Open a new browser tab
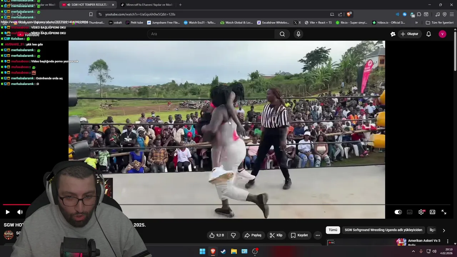This screenshot has width=457, height=257. click(180, 5)
